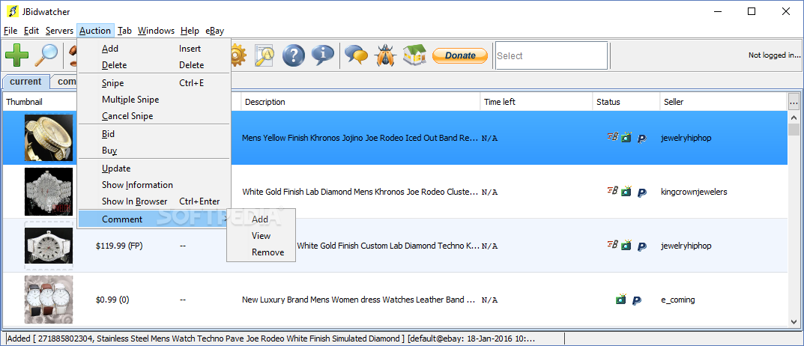
Task: Sort by the Description column header
Action: 360,102
